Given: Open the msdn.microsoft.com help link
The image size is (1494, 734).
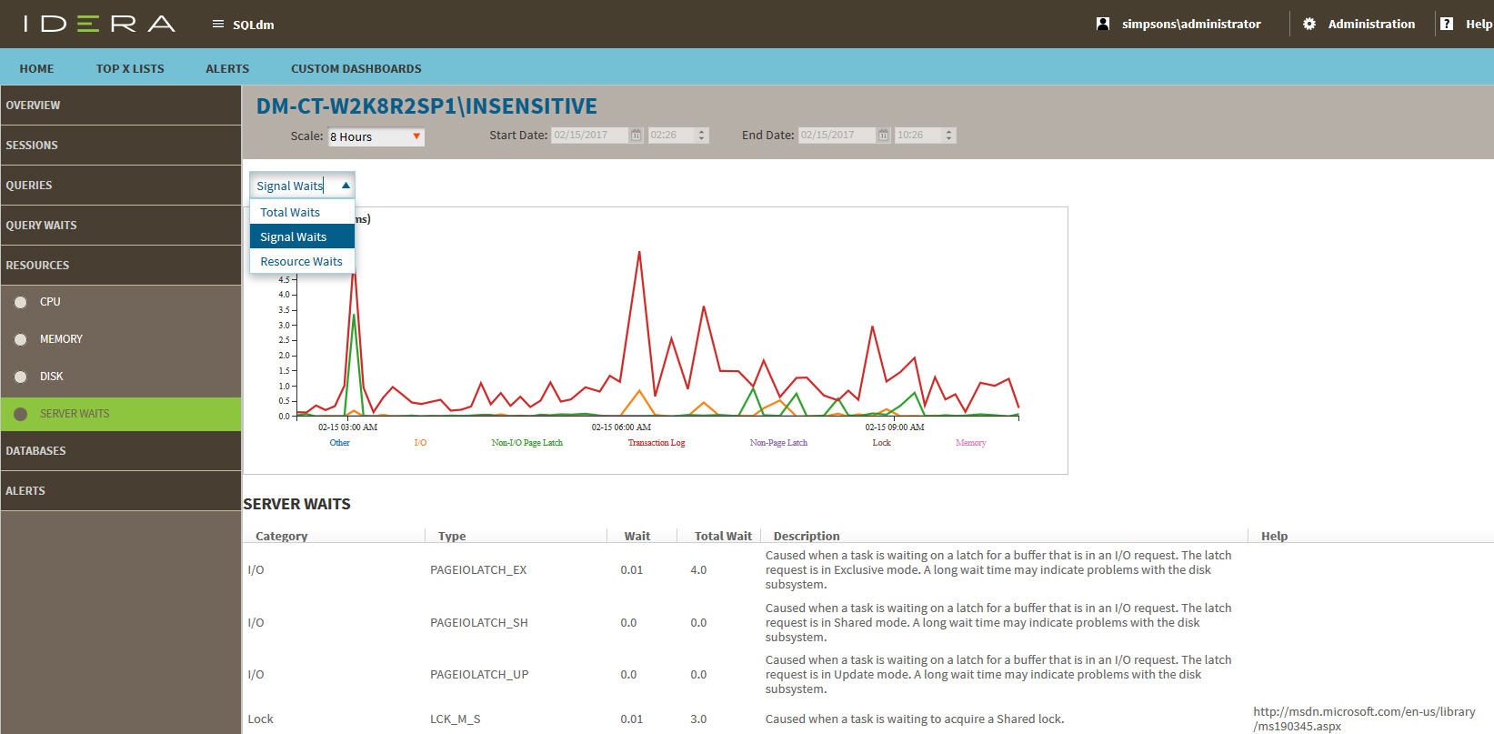Looking at the screenshot, I should coord(1363,719).
